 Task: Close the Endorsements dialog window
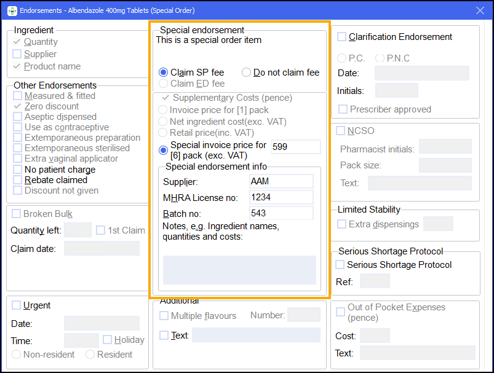click(x=480, y=10)
